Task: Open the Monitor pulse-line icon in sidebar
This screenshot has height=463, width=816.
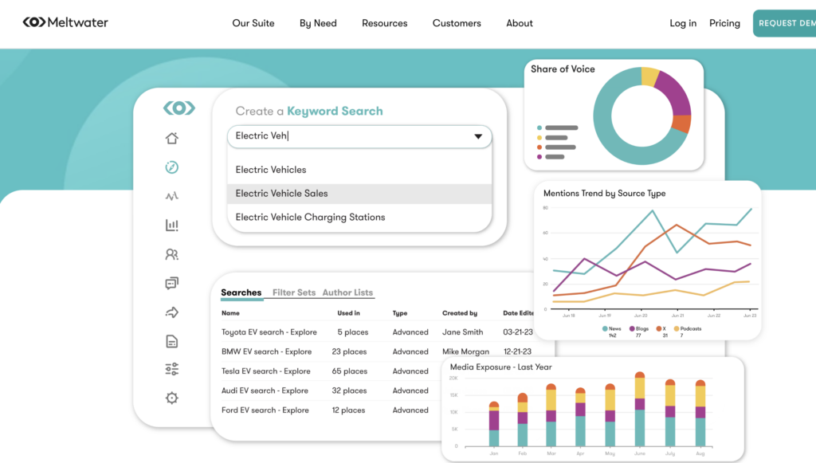Action: pyautogui.click(x=172, y=196)
